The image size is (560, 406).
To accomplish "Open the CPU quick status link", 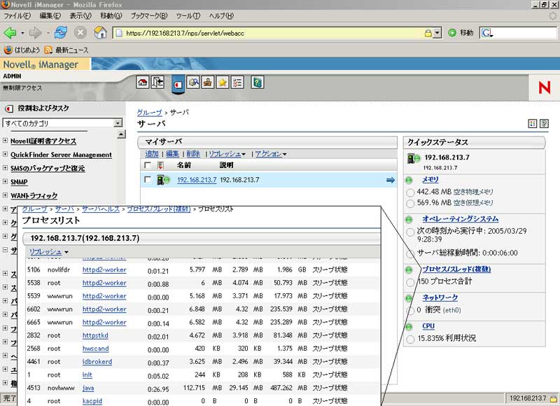I will coord(428,326).
